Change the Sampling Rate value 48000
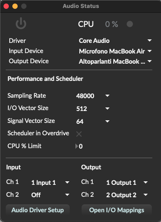This screenshot has height=222, width=161. (x=93, y=96)
